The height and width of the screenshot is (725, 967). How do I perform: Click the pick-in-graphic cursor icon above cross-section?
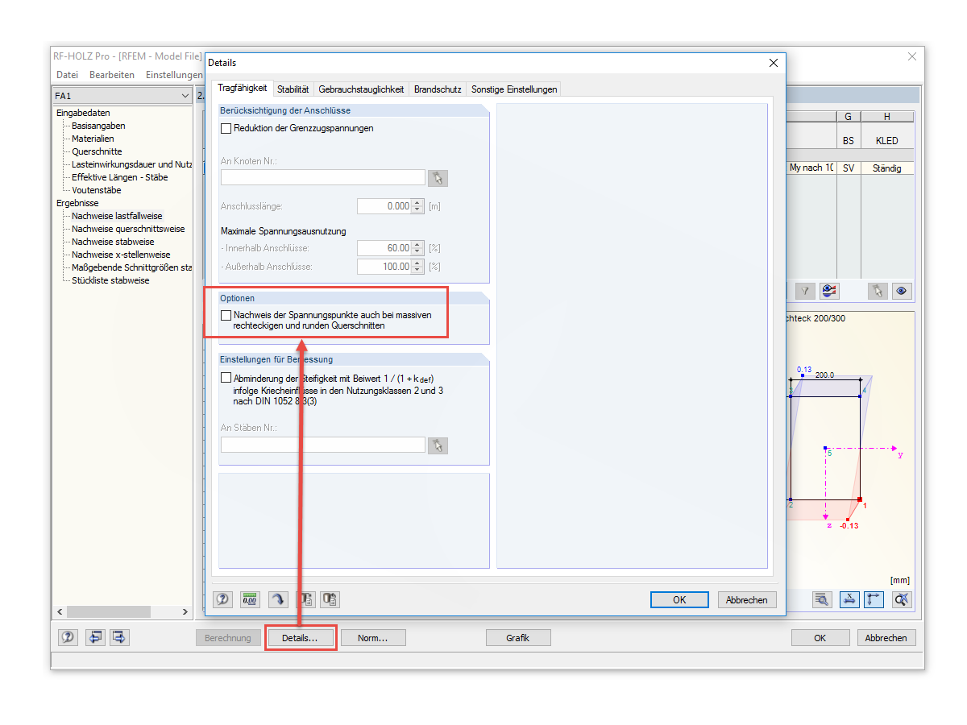point(878,291)
